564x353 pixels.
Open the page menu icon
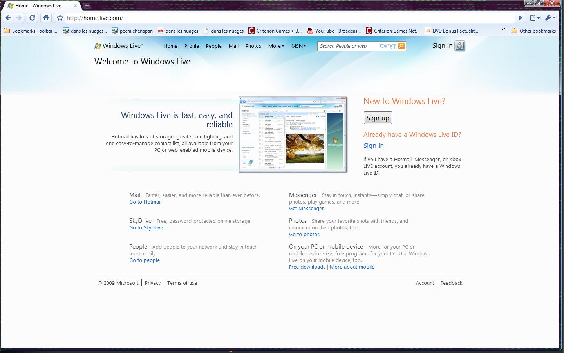535,18
